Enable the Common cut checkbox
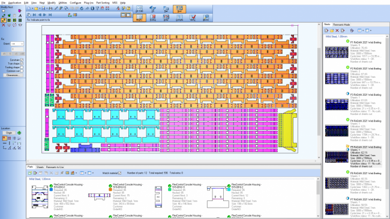The width and height of the screenshot is (390, 219). click(22, 71)
